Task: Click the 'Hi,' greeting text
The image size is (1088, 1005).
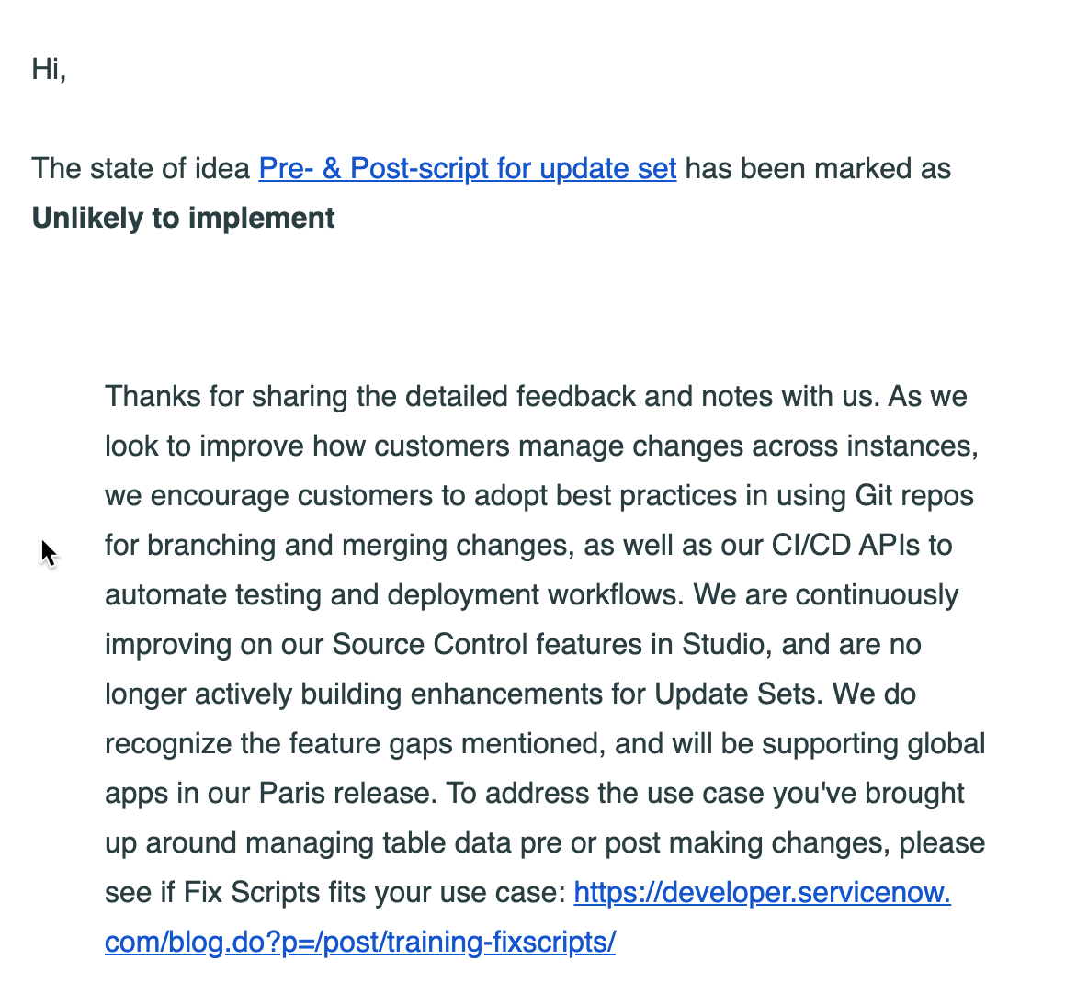Action: pyautogui.click(x=50, y=70)
